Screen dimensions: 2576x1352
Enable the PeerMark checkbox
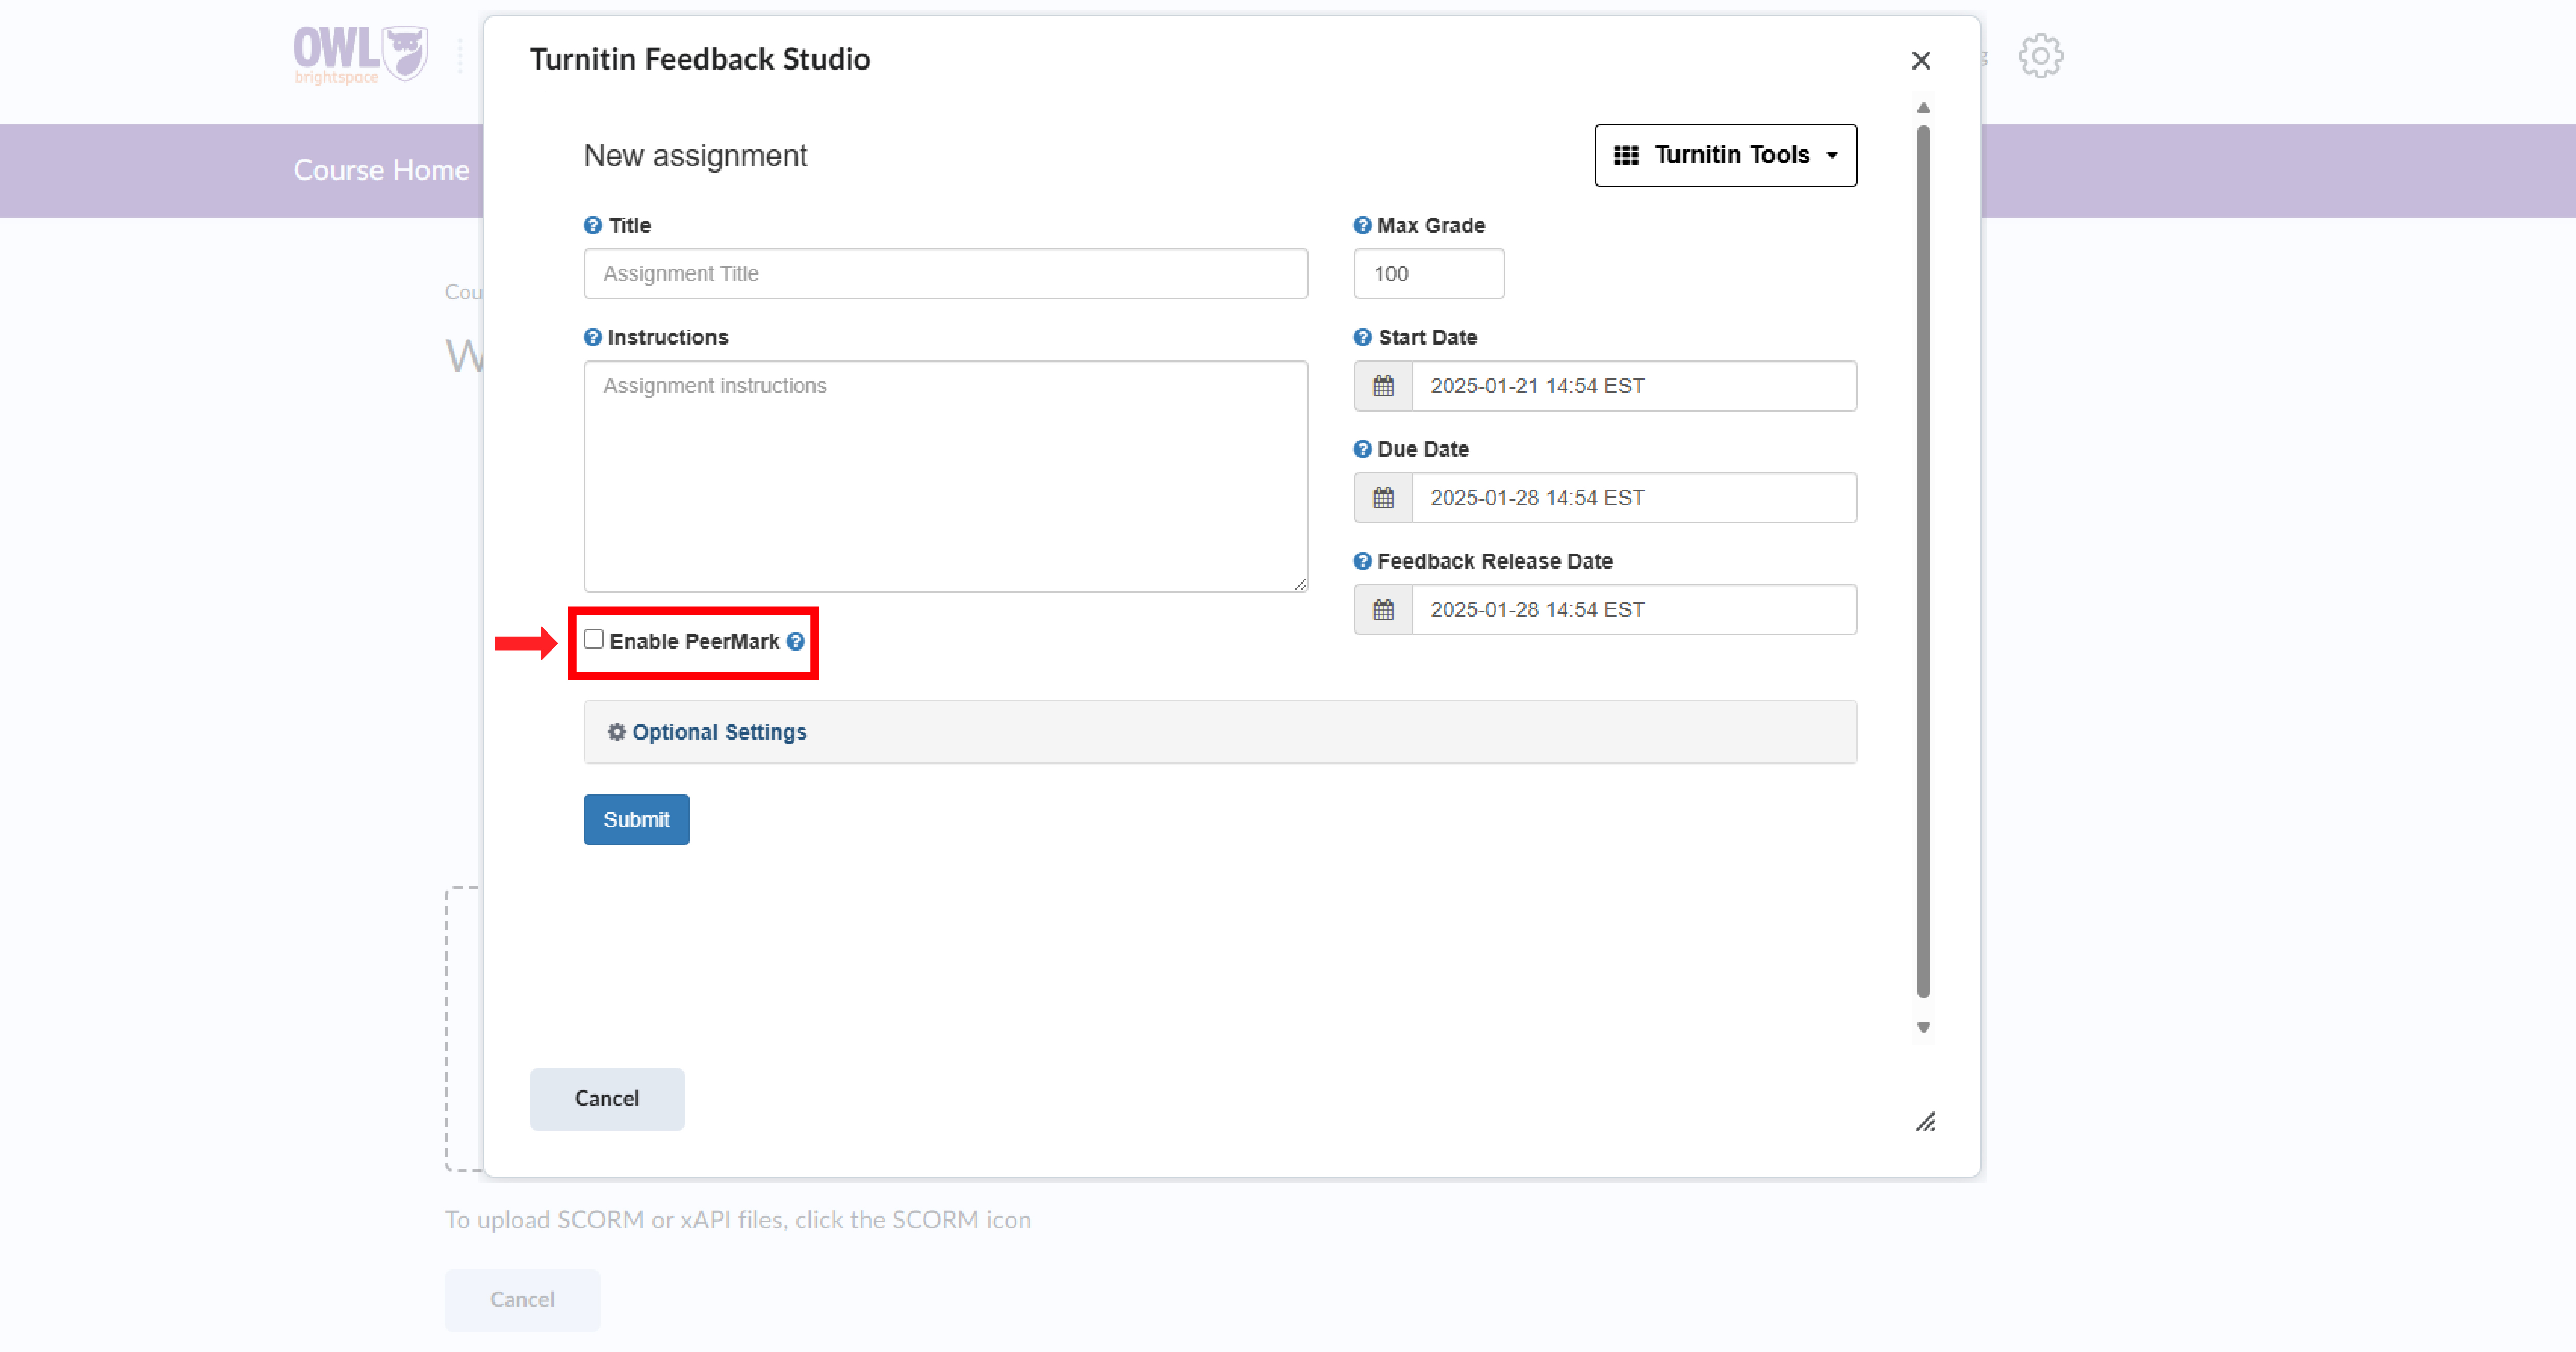[594, 638]
